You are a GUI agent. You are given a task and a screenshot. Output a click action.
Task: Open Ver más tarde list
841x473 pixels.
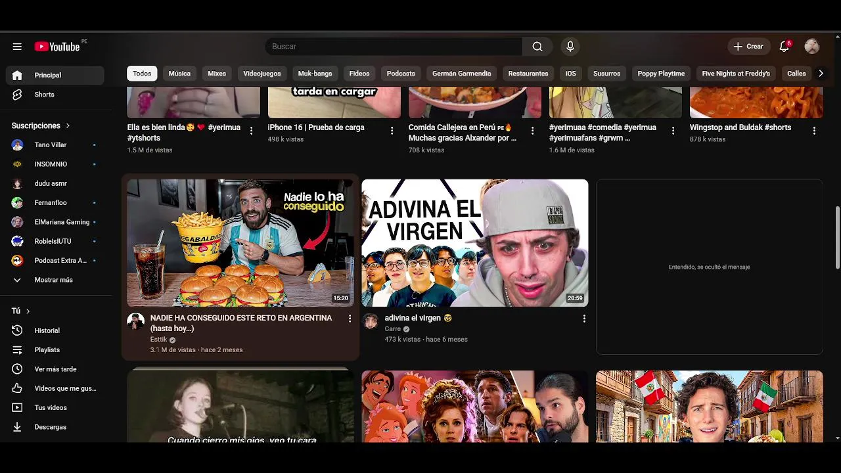coord(55,369)
